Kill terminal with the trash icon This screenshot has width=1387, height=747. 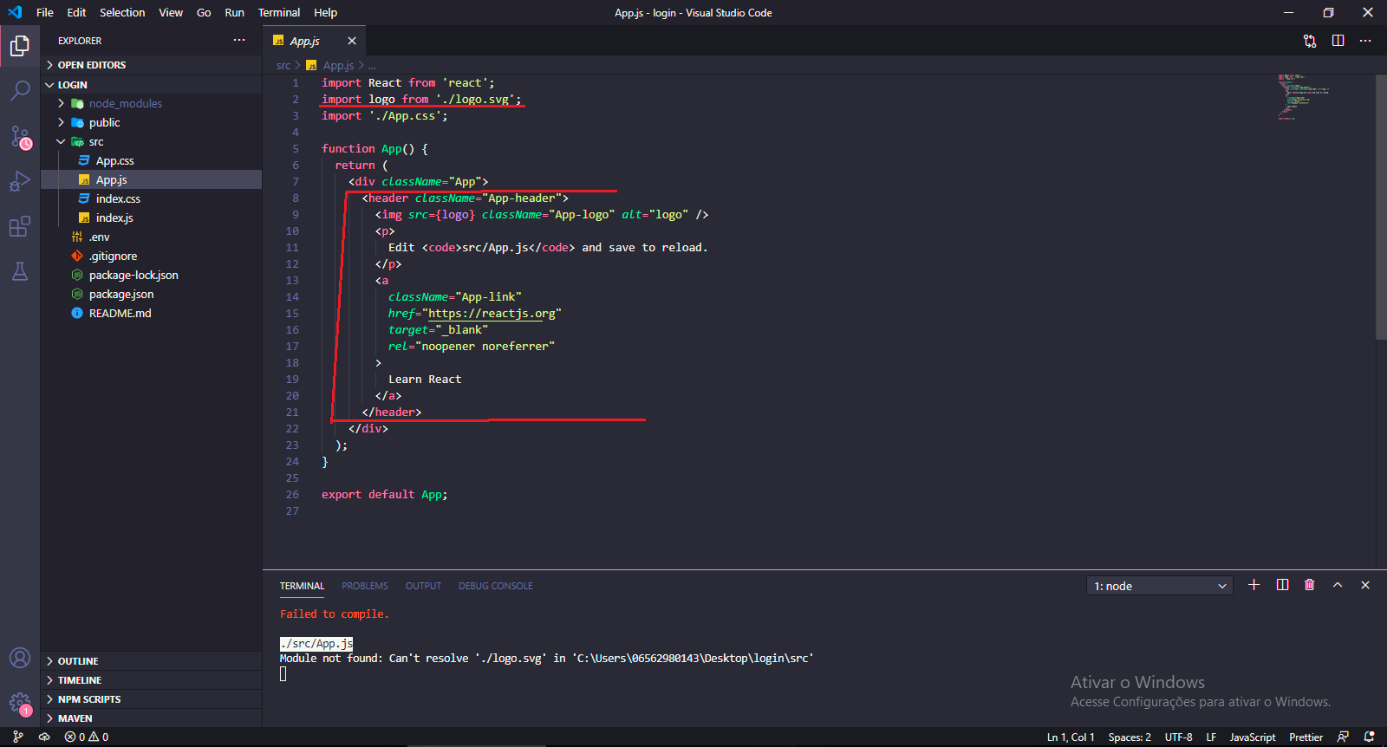coord(1309,585)
